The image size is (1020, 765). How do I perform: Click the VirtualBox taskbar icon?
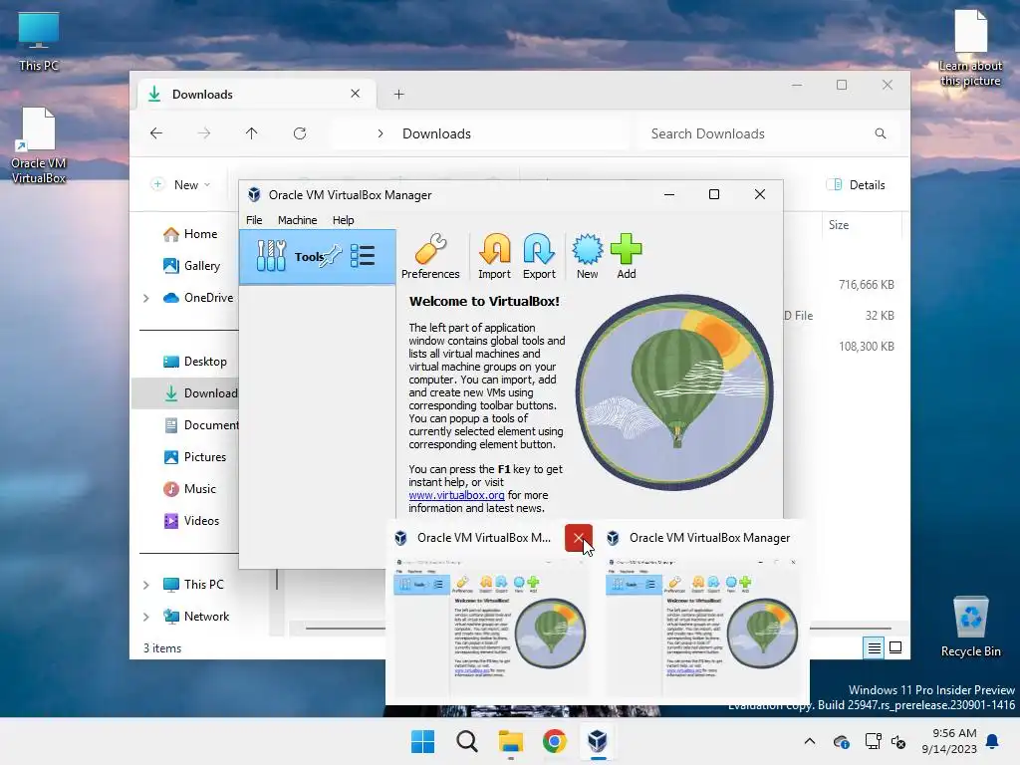598,741
